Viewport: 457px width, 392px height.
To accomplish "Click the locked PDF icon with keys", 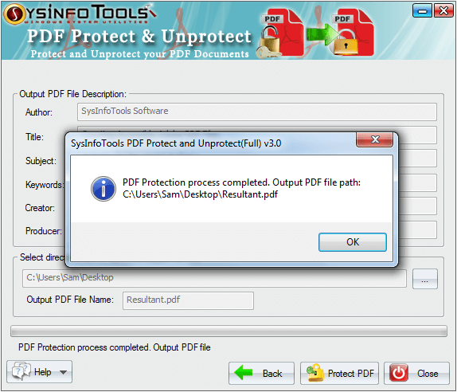I will pyautogui.click(x=279, y=33).
